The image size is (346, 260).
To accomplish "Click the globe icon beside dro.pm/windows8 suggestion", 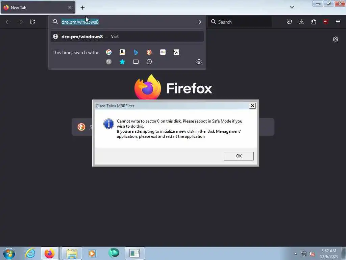I will click(56, 37).
